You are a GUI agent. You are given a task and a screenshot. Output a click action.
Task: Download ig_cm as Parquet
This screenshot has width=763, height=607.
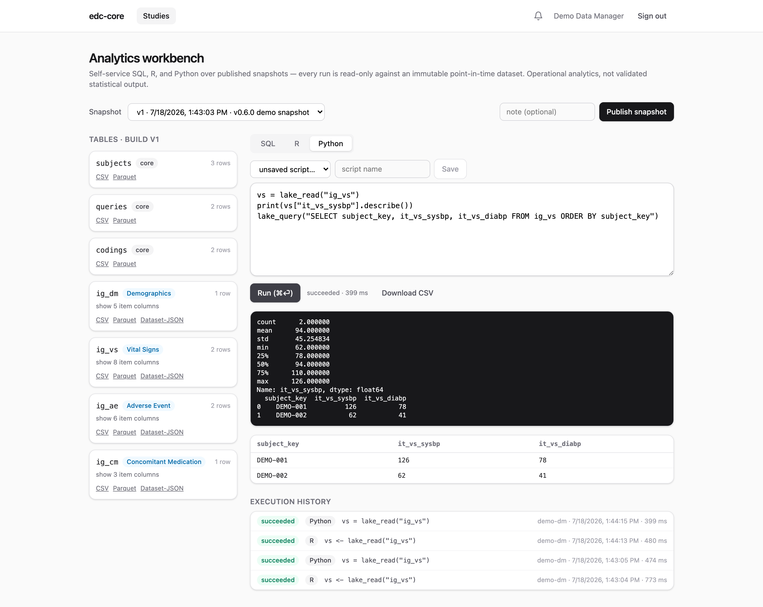124,489
